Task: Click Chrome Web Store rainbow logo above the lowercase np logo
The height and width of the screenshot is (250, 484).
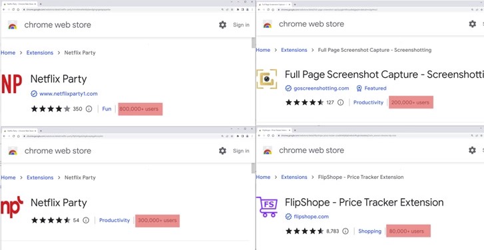Action: coord(13,151)
